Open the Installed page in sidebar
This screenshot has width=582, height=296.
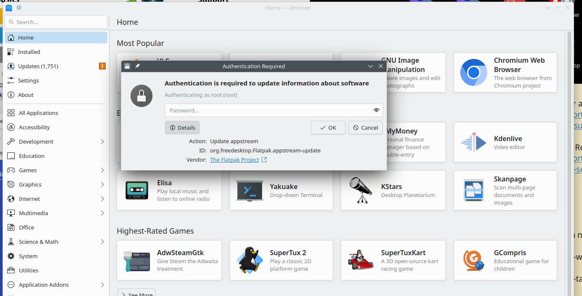click(29, 52)
